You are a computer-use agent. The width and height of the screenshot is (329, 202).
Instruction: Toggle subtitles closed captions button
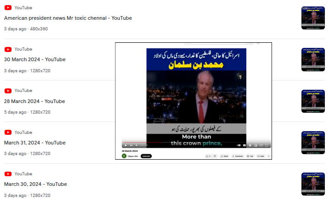coord(244,145)
